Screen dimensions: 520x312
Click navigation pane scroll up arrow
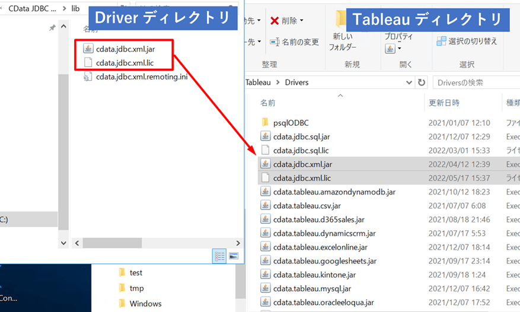(63, 26)
